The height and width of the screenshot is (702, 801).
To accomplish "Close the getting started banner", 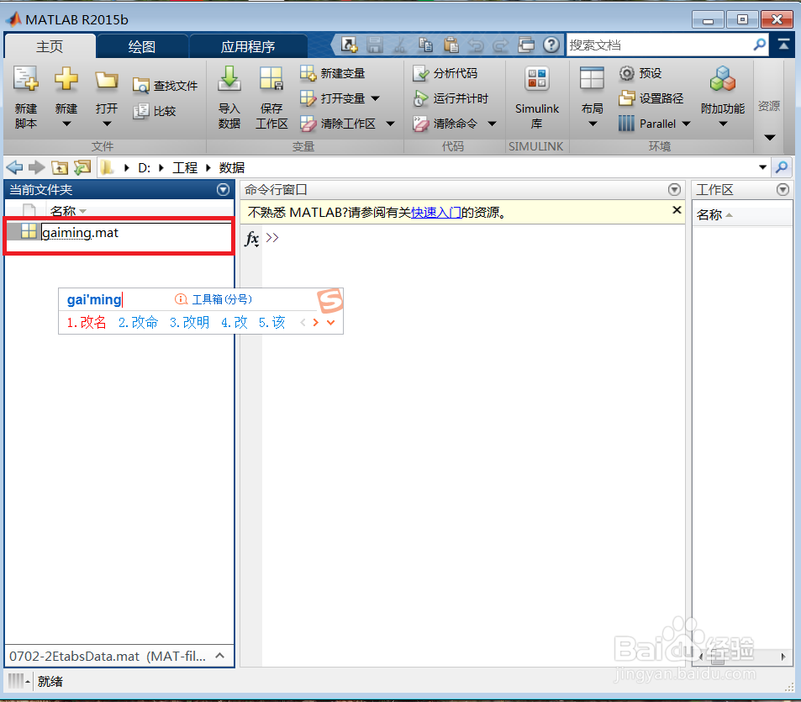I will tap(677, 210).
